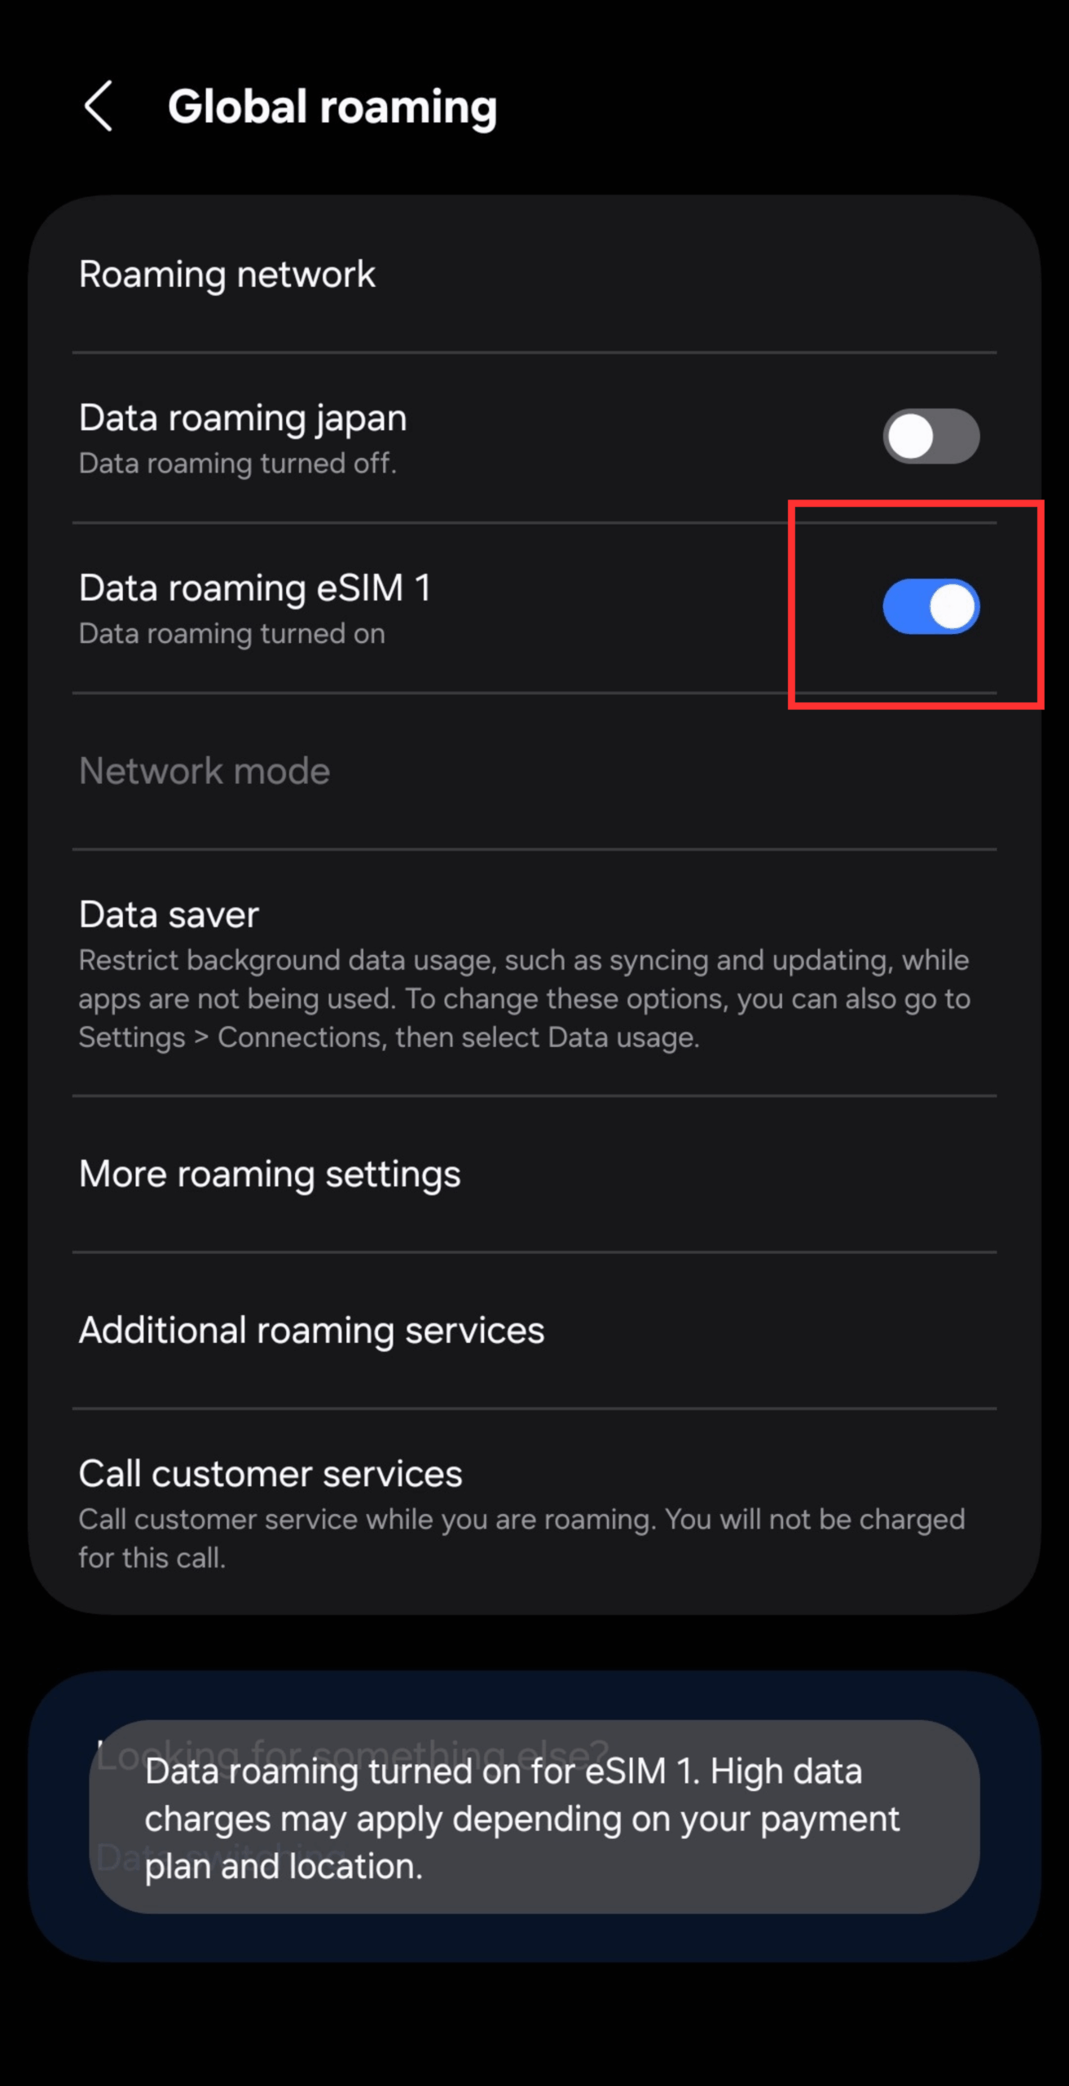Tap the Data roaming japan label
This screenshot has height=2086, width=1069.
point(243,418)
